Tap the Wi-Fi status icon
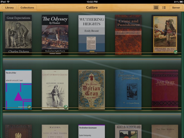 point(8,2)
